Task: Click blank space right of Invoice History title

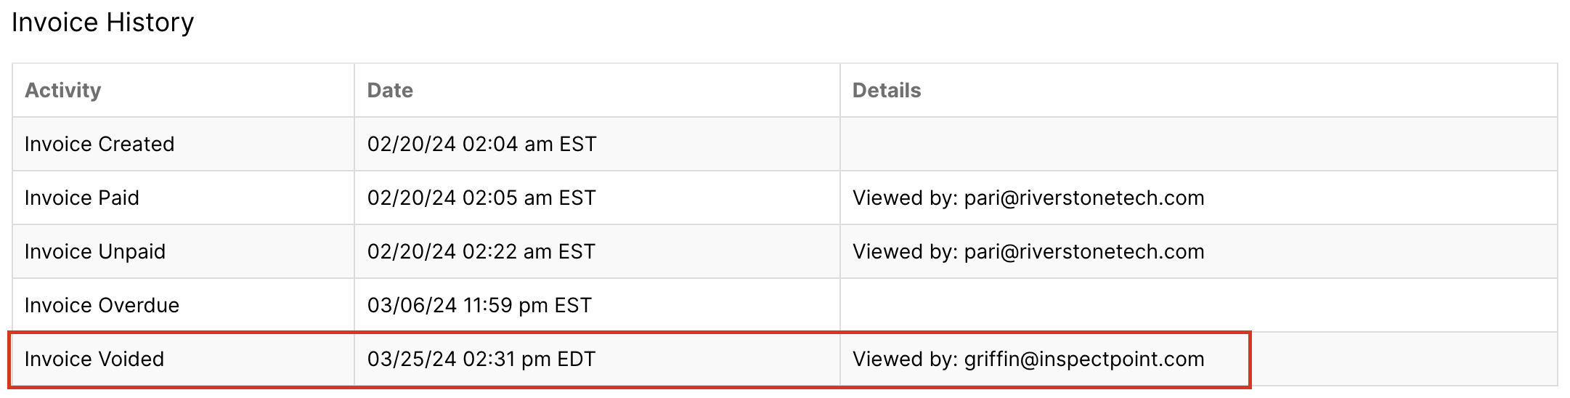Action: 871,23
